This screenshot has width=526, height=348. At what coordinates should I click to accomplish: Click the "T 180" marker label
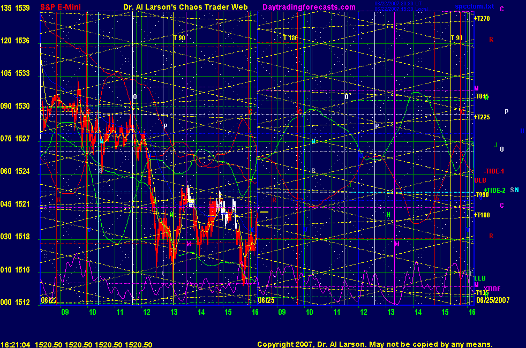(290, 38)
